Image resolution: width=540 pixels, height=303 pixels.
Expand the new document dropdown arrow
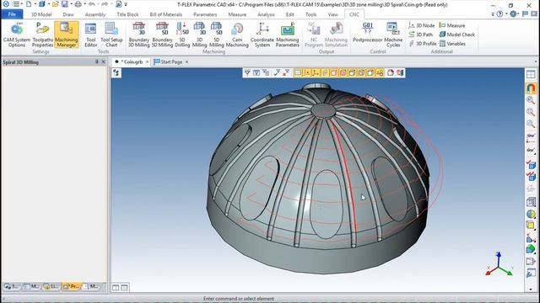[35, 4]
